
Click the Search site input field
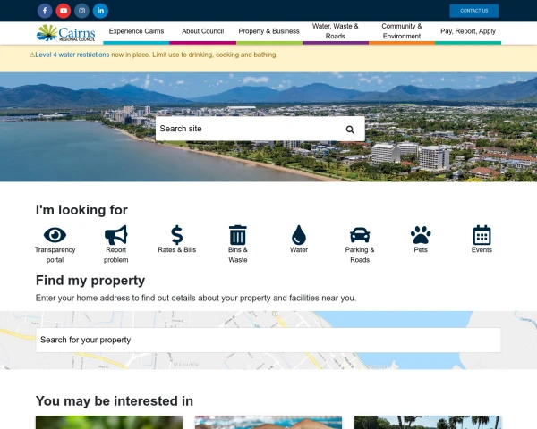point(246,129)
